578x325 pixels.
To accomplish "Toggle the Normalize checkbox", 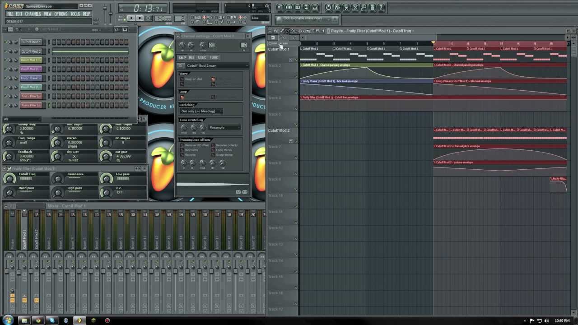I will 182,150.
